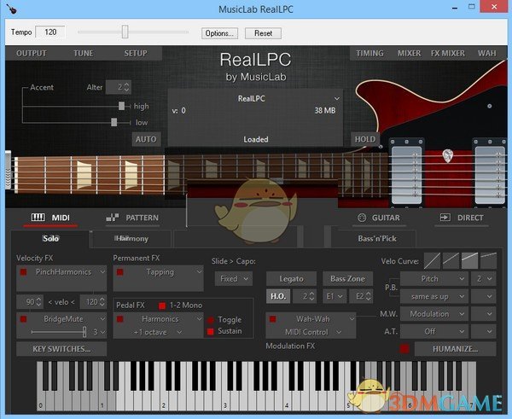Open the MIXER panel

click(409, 53)
